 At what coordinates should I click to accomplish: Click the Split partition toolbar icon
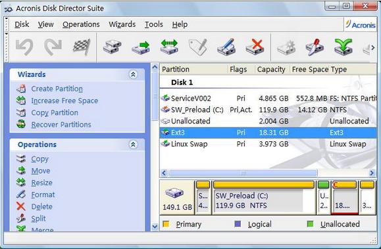point(315,47)
